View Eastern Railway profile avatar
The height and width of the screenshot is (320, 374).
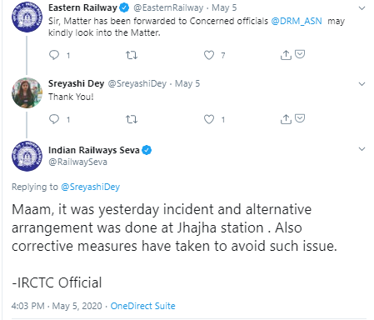27,17
